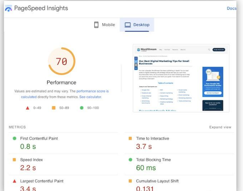
Task: Click the PageSpeed Insights title text
Action: pos(41,8)
